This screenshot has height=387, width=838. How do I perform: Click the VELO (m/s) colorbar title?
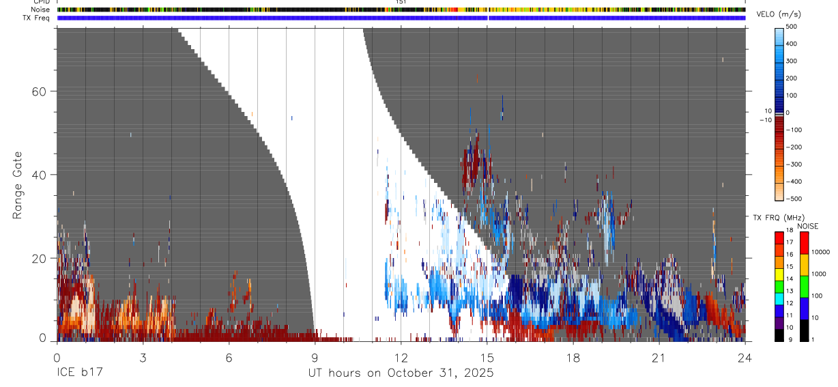pos(779,14)
